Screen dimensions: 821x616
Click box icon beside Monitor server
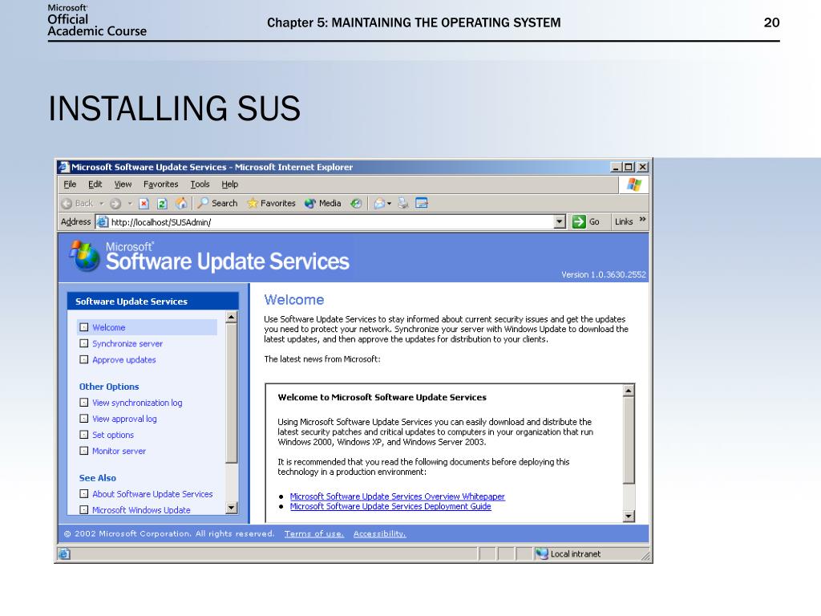[x=83, y=451]
